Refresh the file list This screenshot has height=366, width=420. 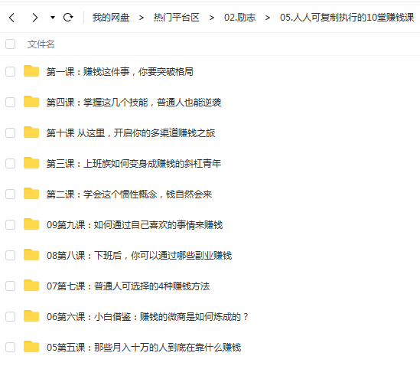pyautogui.click(x=68, y=18)
